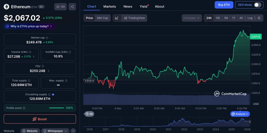Click the info icon beside Volume (24h)

[30, 52]
